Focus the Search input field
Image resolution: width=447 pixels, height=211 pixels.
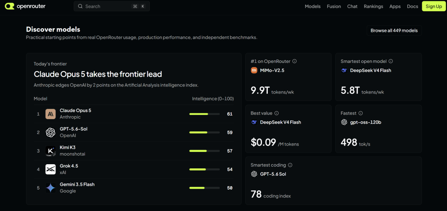[x=112, y=6]
